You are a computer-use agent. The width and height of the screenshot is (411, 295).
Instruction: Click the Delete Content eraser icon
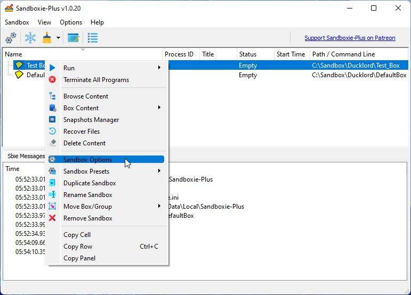coord(53,143)
